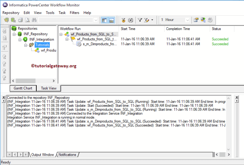Collapse the INF_Repository tree node
This screenshot has width=244, height=165.
14,34
